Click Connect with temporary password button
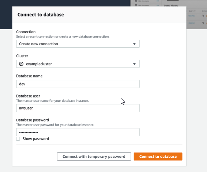This screenshot has height=172, width=207. pos(94,156)
